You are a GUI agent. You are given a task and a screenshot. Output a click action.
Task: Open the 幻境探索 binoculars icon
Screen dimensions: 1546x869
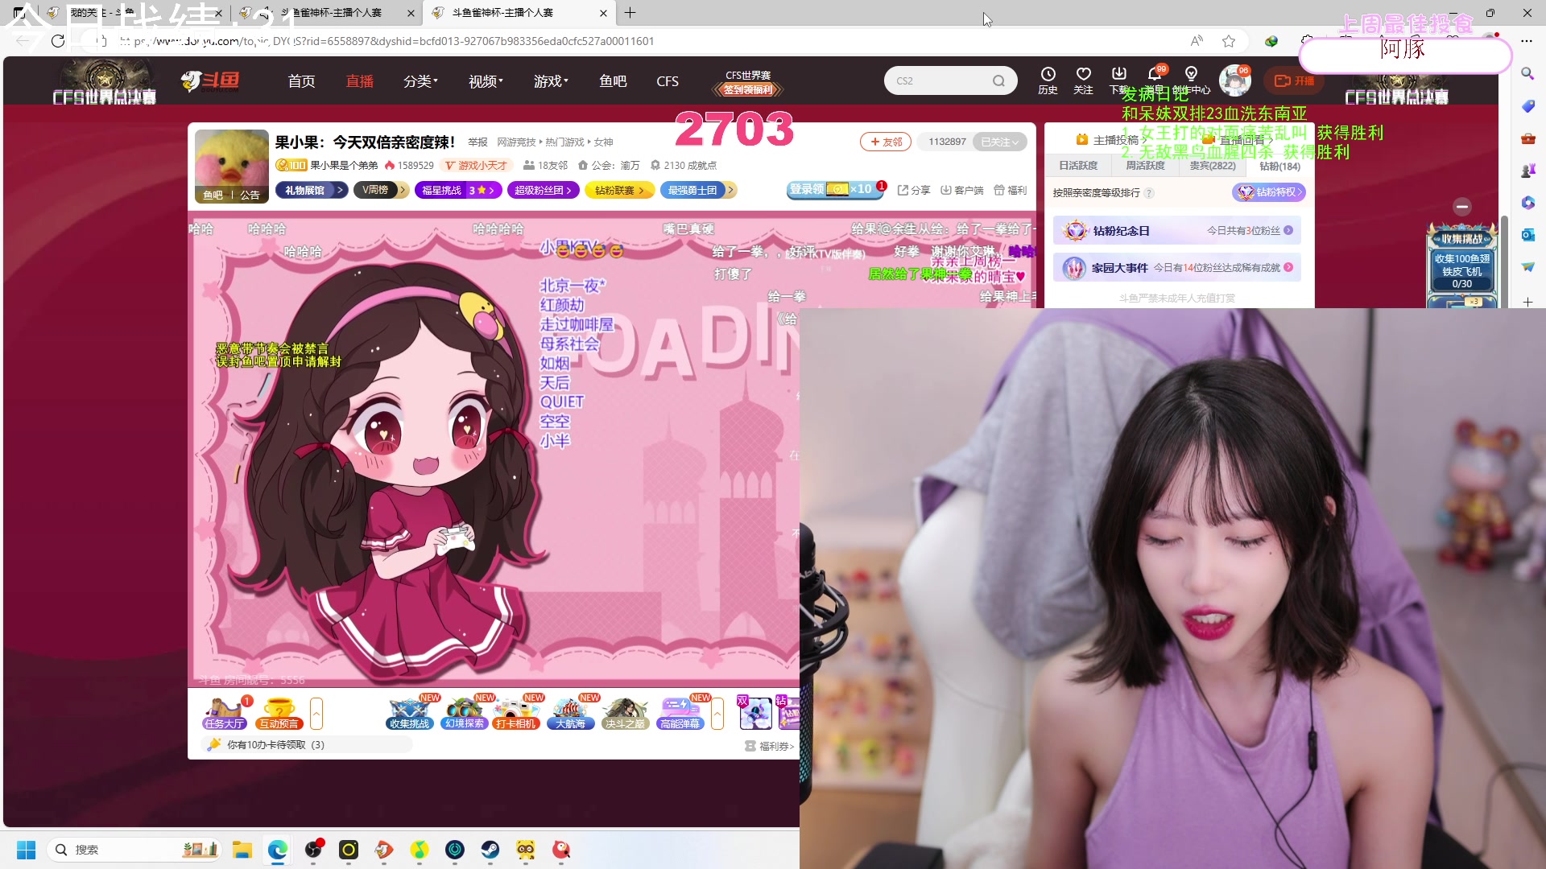pos(465,713)
